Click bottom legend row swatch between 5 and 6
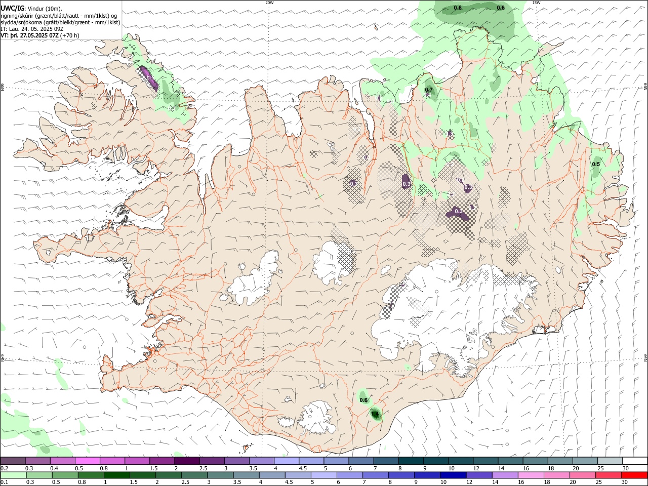The image size is (648, 486). pos(324,475)
